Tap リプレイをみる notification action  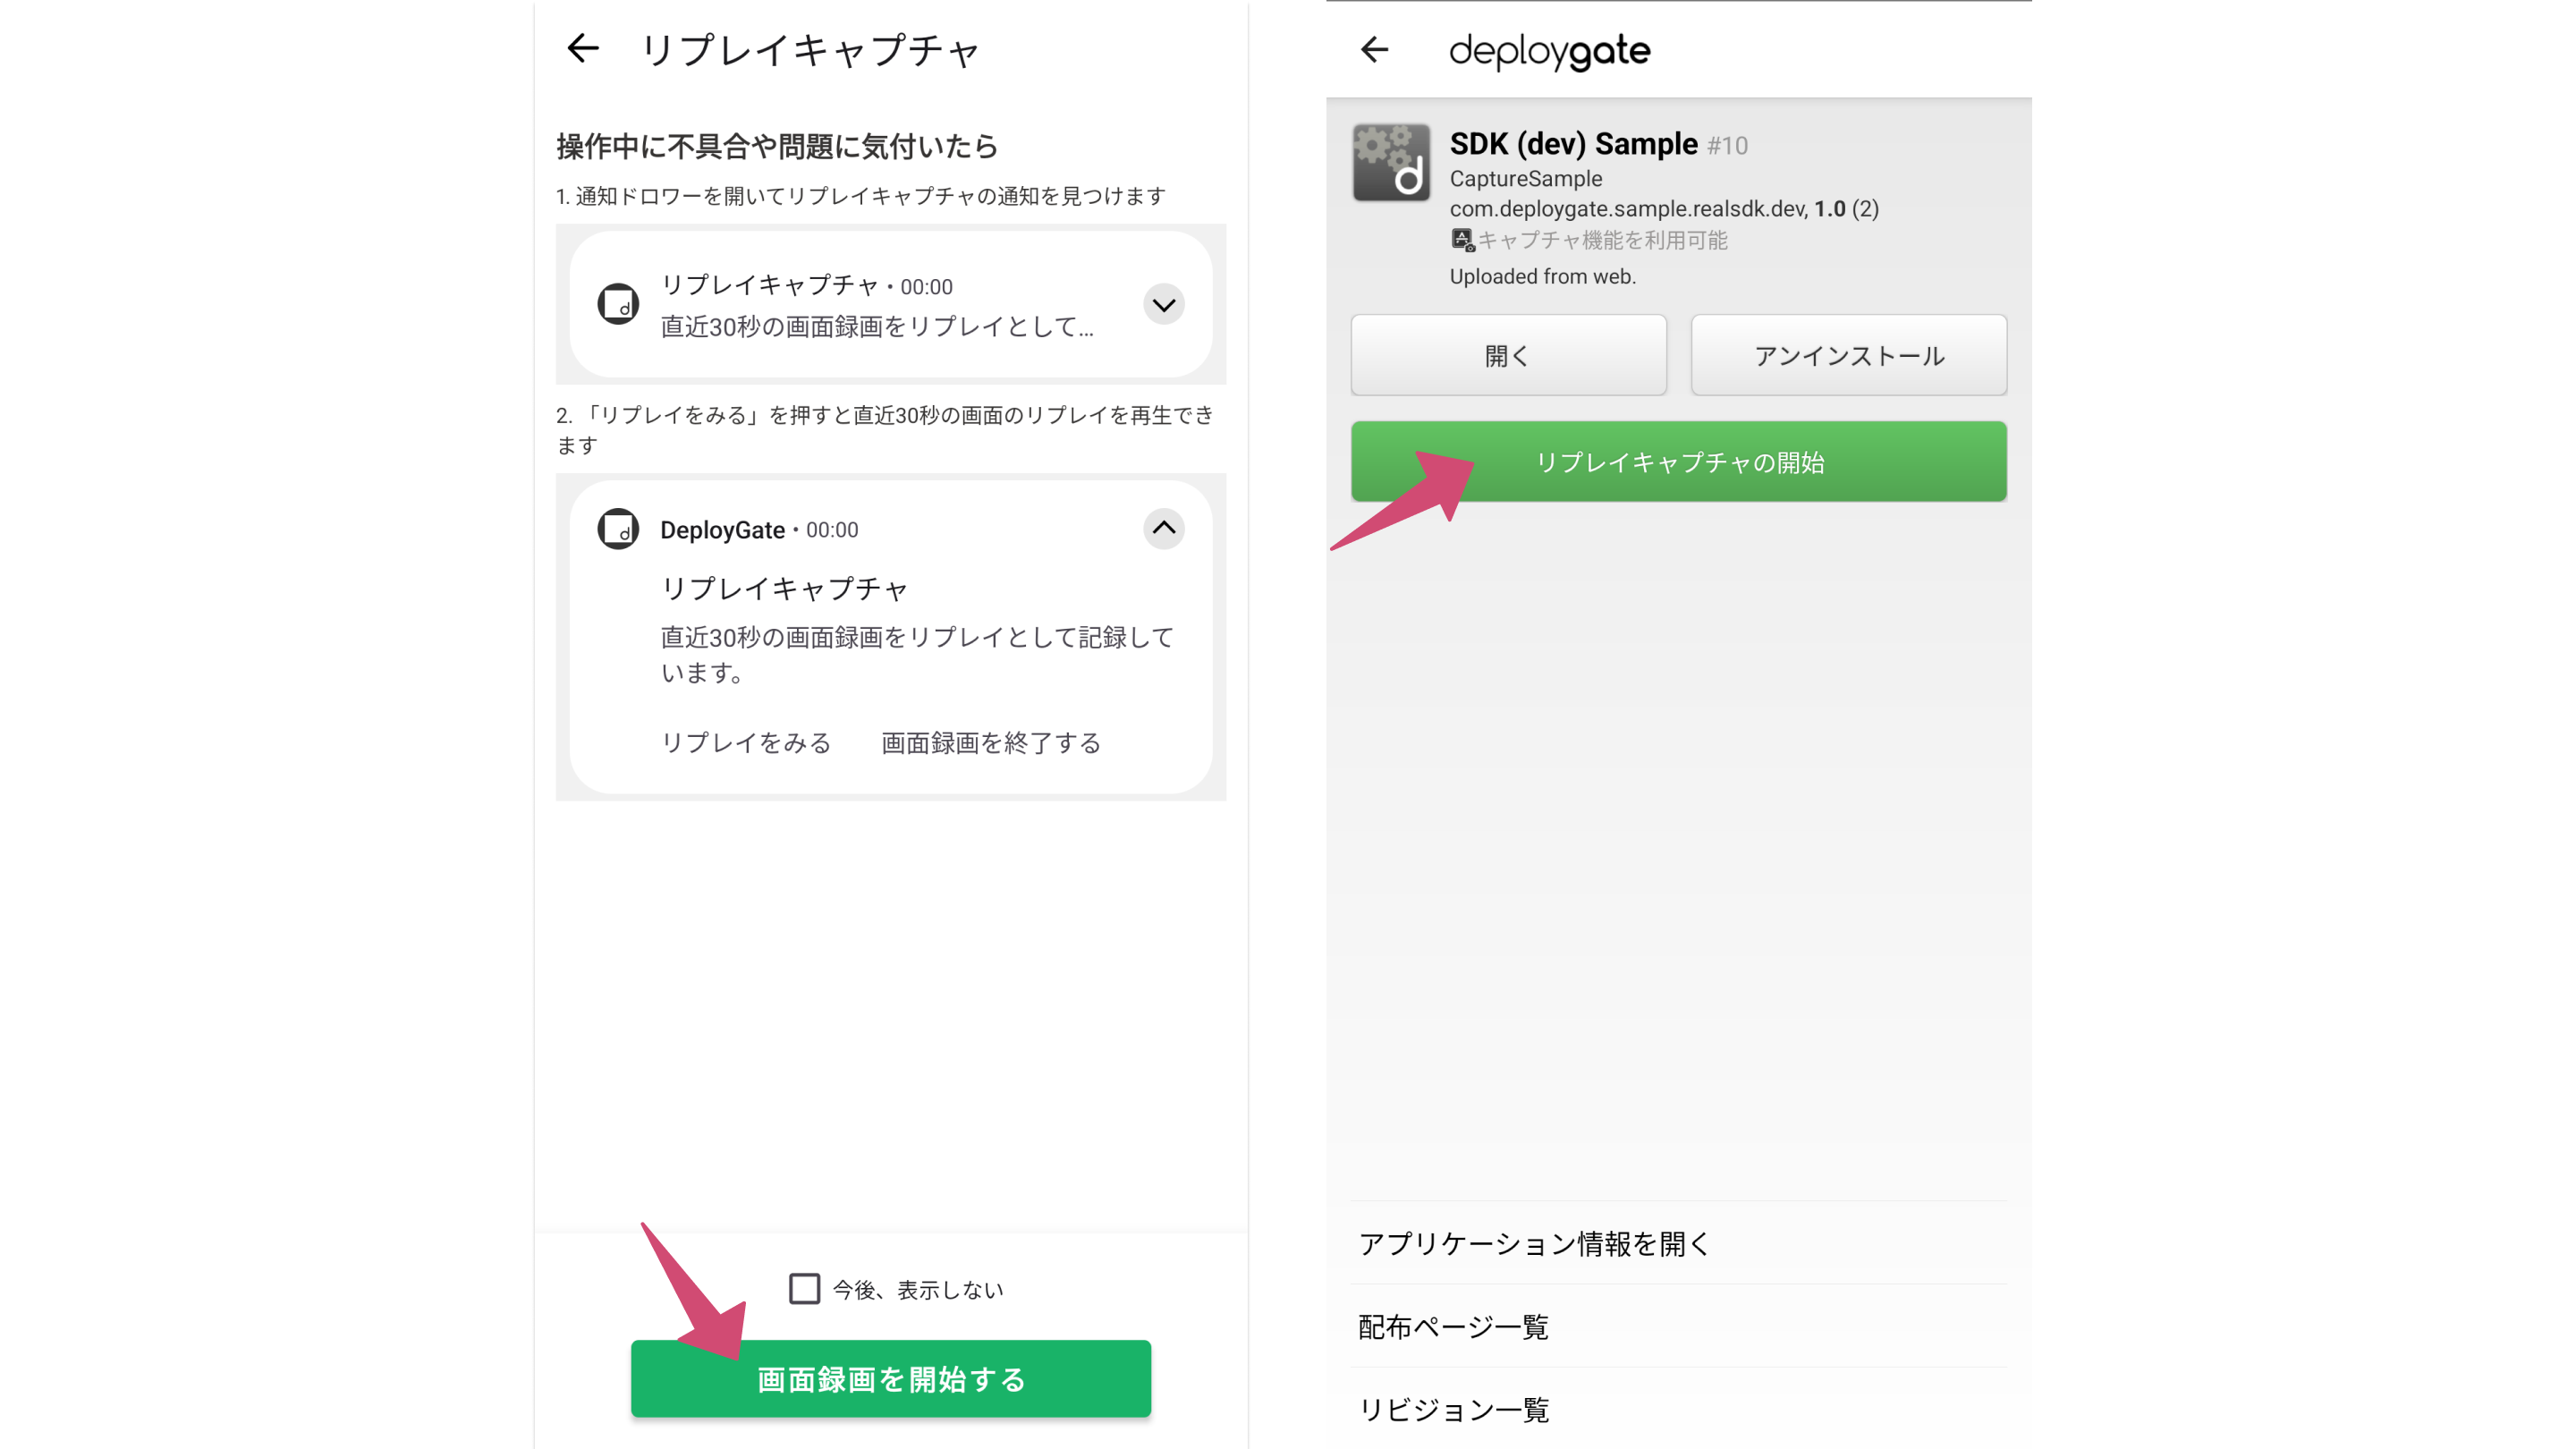click(x=746, y=742)
